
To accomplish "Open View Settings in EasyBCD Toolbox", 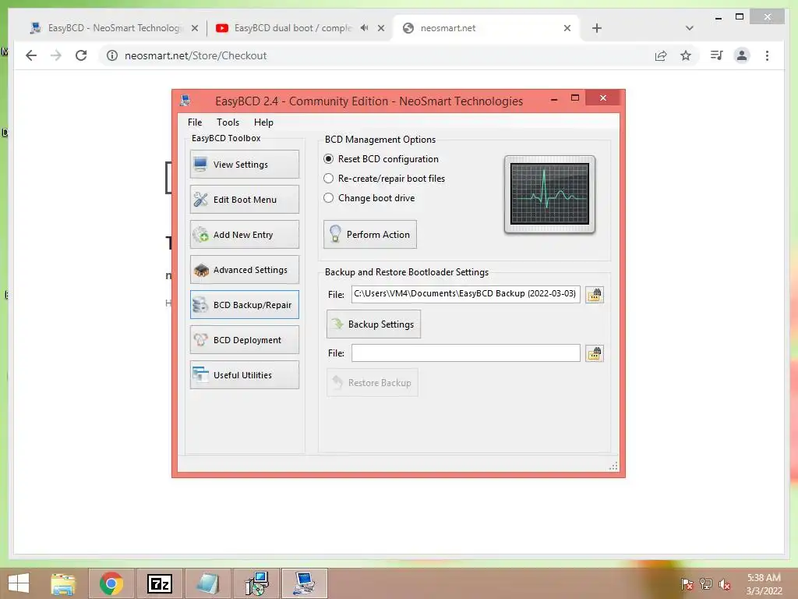I will 244,164.
